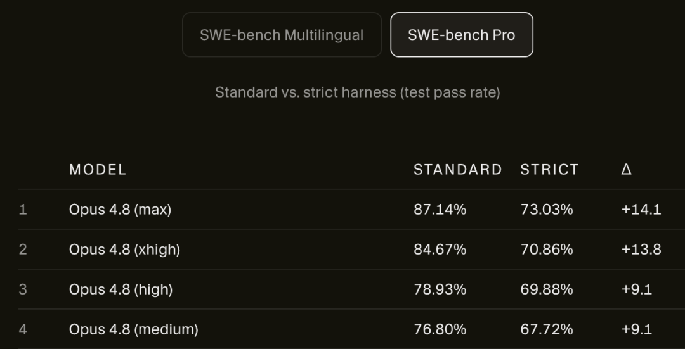Click the 87.14% standard score
685x349 pixels.
coord(440,210)
